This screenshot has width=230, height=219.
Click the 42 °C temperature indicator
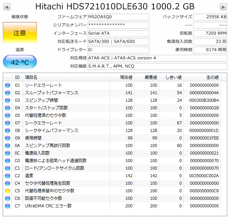tap(20, 62)
